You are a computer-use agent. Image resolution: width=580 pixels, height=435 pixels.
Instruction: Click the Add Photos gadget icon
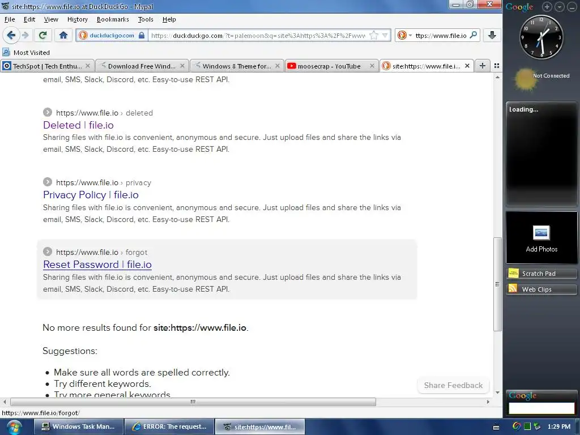[541, 233]
